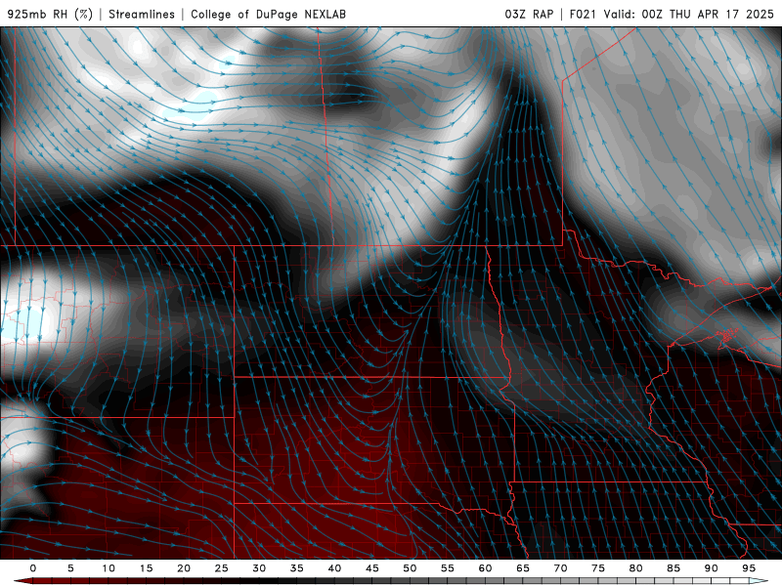The width and height of the screenshot is (782, 586).
Task: Click the '30' value on the color scale
Action: point(259,568)
